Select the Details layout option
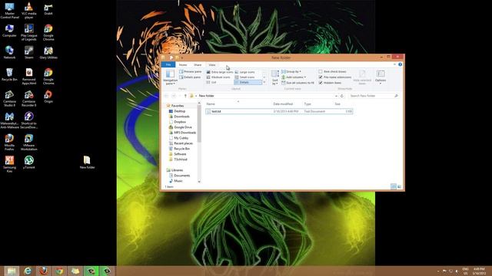 (248, 82)
